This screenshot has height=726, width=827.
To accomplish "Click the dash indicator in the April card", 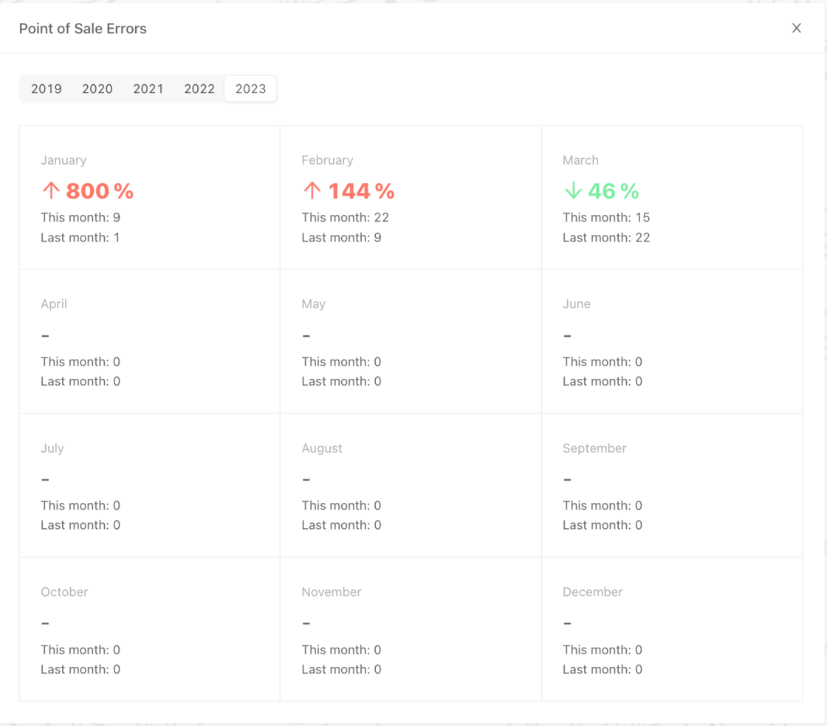I will 45,335.
